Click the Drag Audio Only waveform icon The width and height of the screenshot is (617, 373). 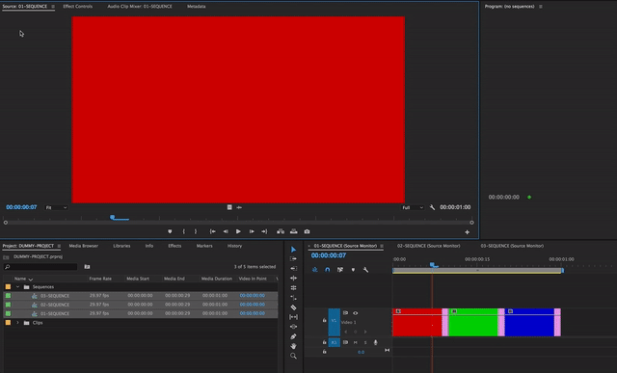pyautogui.click(x=239, y=207)
